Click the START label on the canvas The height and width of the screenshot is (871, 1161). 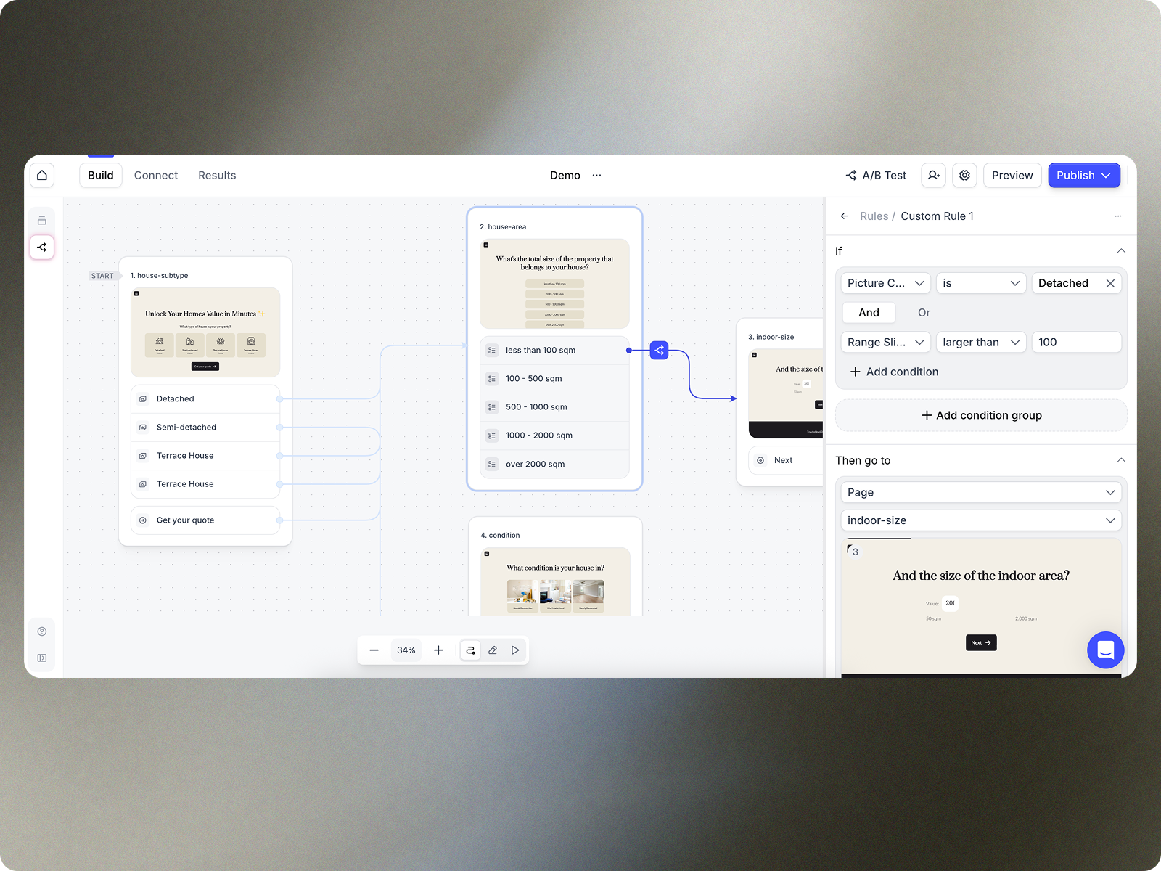coord(102,276)
